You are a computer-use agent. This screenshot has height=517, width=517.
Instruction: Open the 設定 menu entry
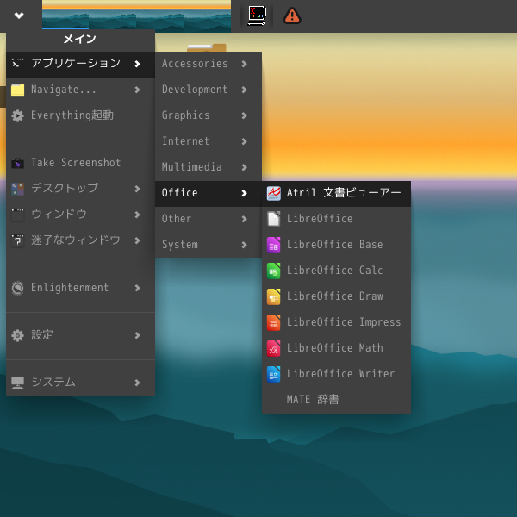80,335
